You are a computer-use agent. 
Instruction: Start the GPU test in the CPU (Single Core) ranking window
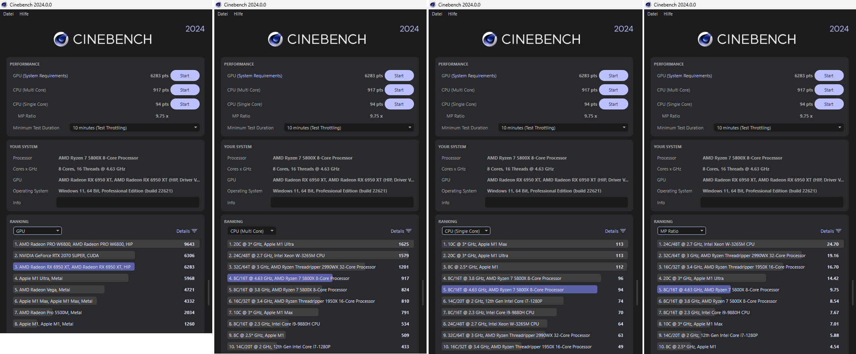pyautogui.click(x=614, y=76)
